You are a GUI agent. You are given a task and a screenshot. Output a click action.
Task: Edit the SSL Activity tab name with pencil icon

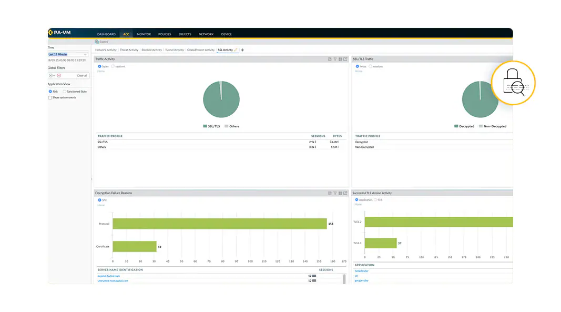[x=236, y=49]
